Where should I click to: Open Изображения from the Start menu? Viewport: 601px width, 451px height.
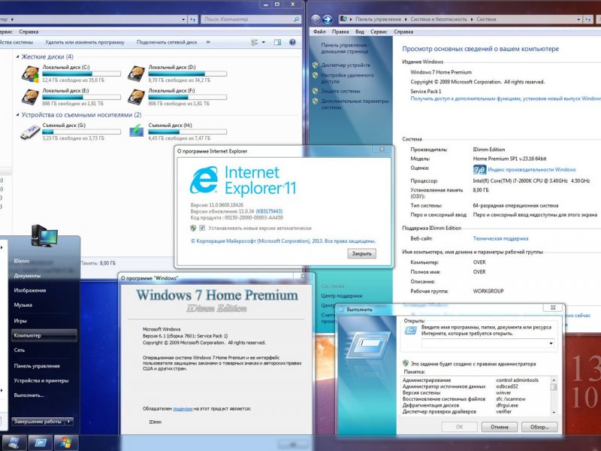(30, 290)
